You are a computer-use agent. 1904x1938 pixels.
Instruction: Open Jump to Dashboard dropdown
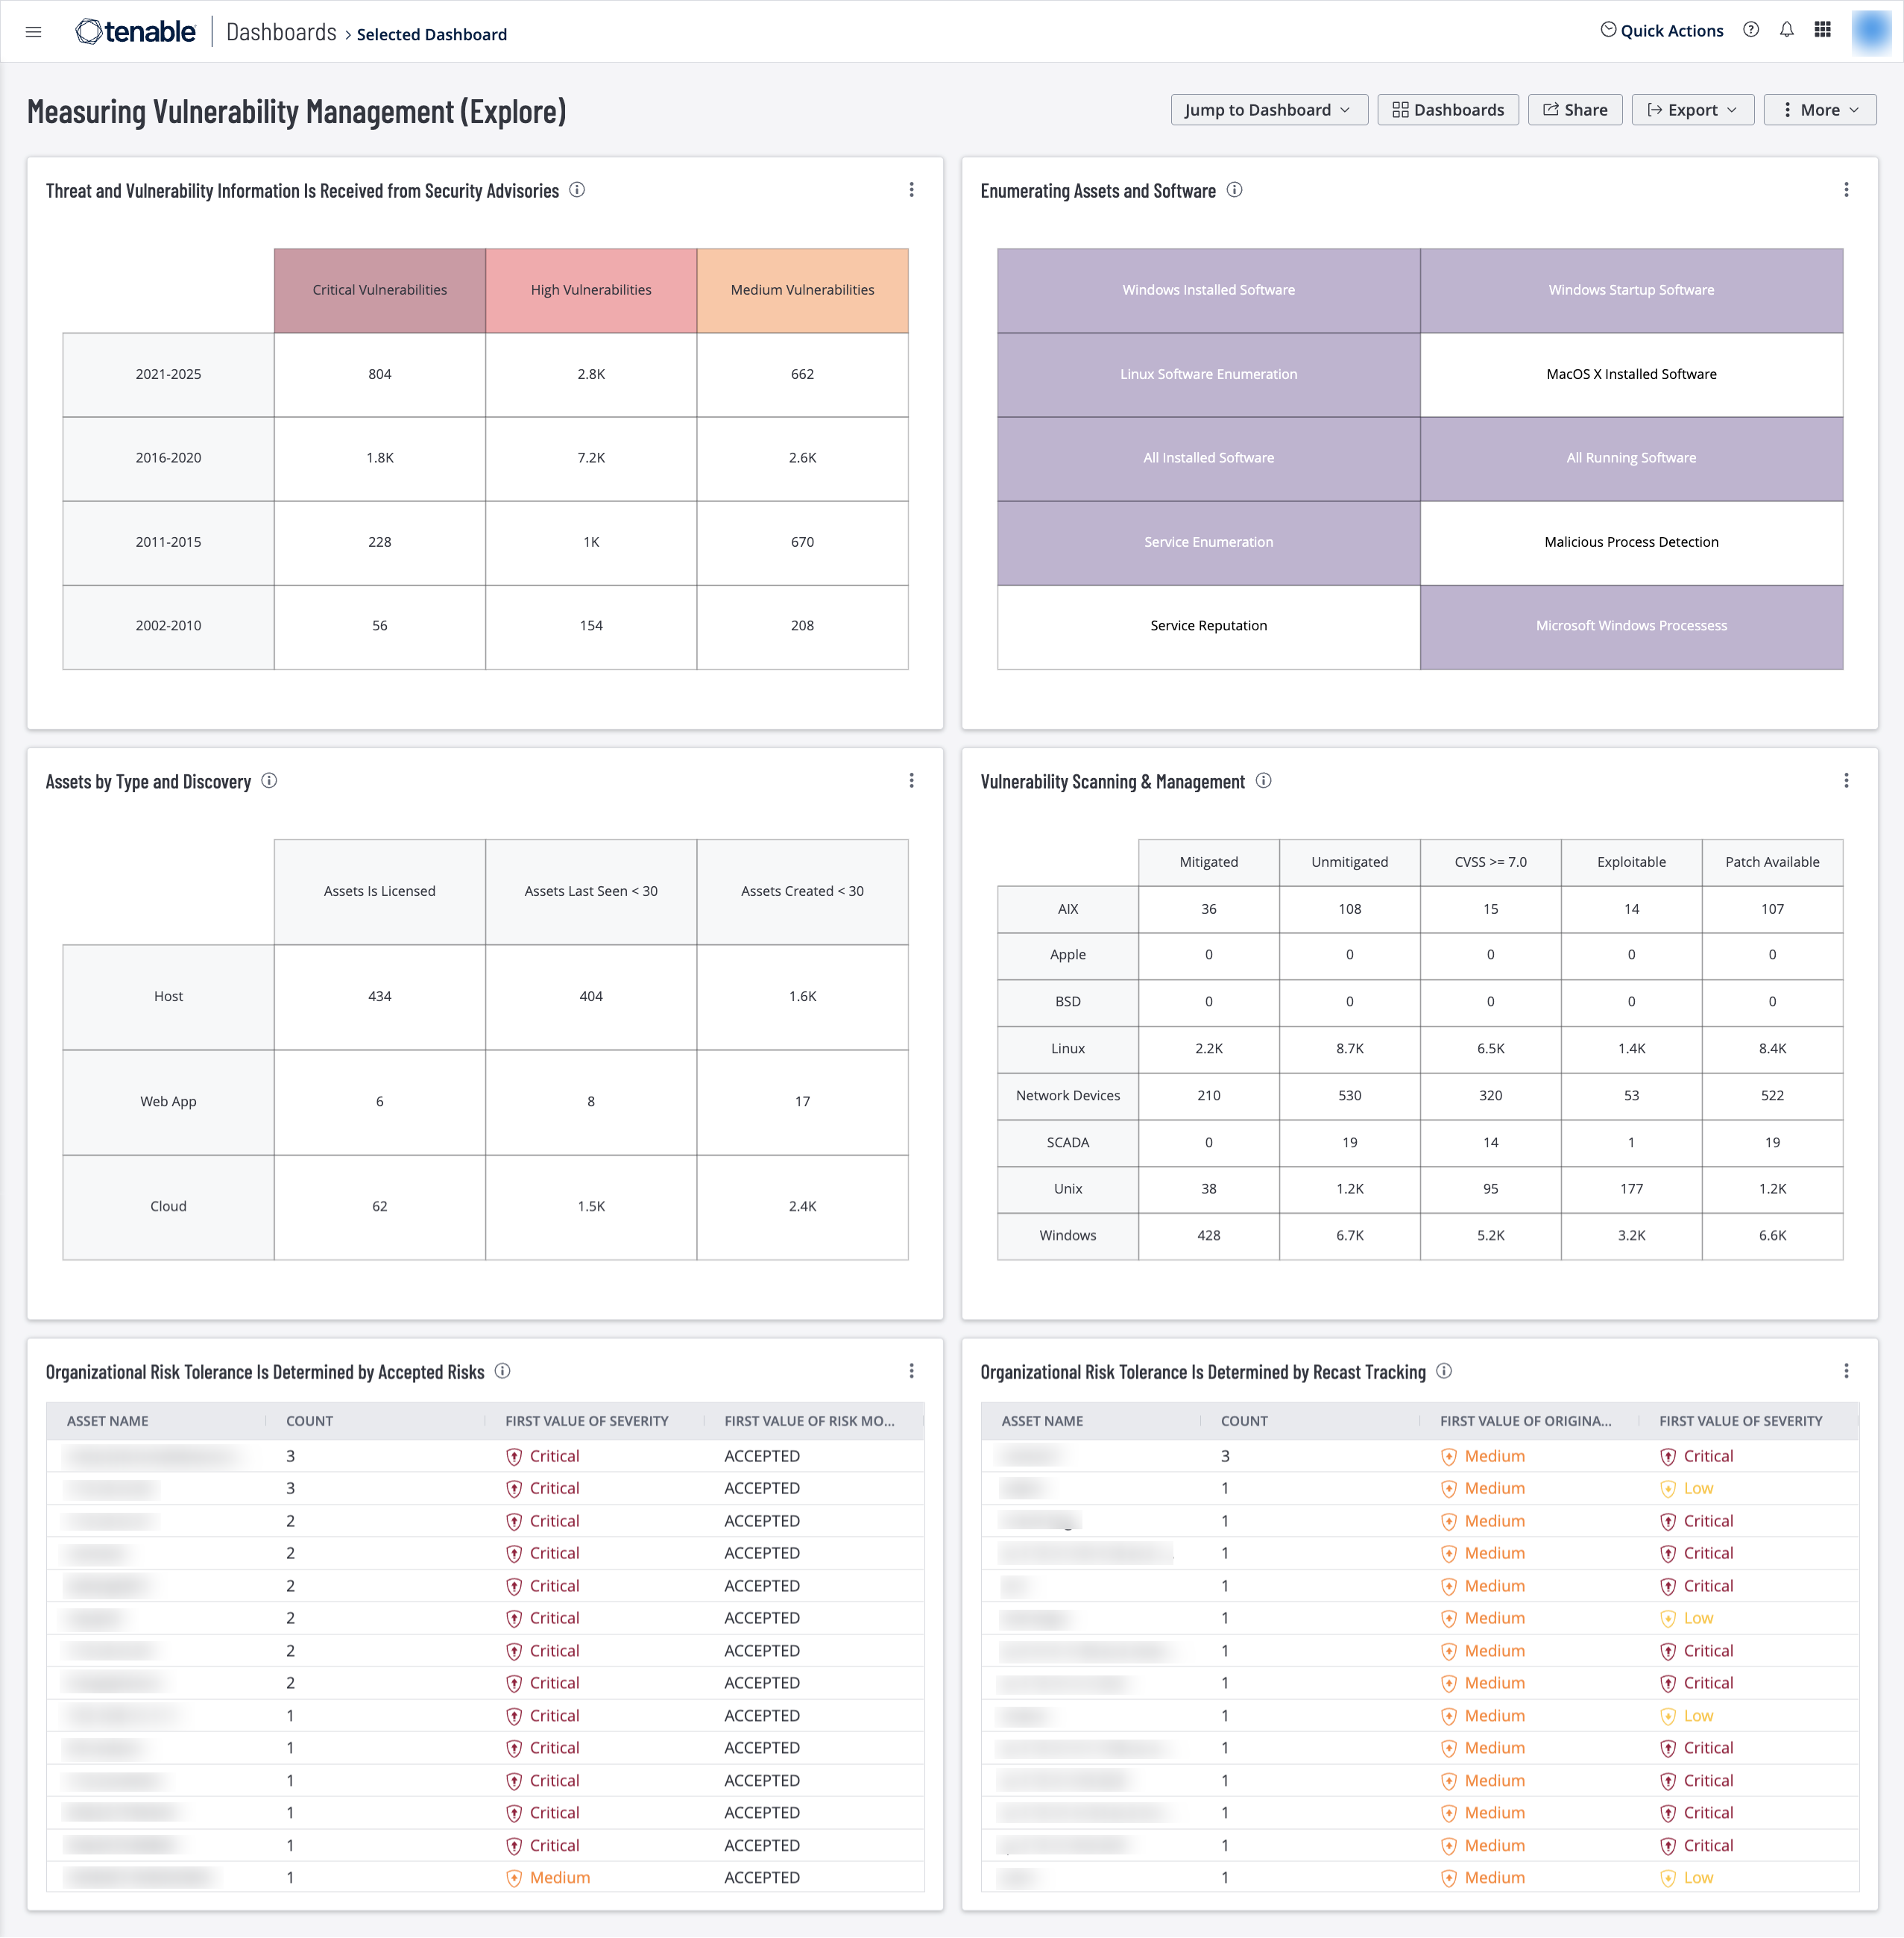pyautogui.click(x=1266, y=110)
